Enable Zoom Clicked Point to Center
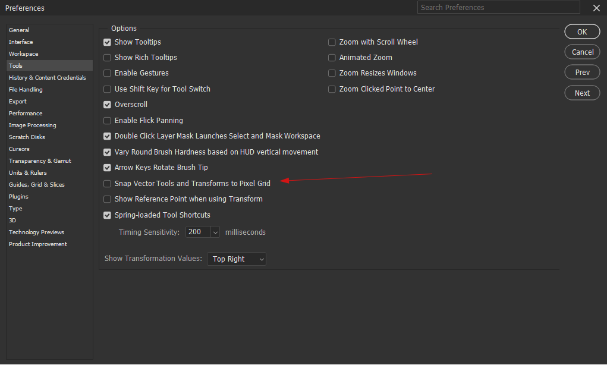The width and height of the screenshot is (607, 365). click(332, 89)
